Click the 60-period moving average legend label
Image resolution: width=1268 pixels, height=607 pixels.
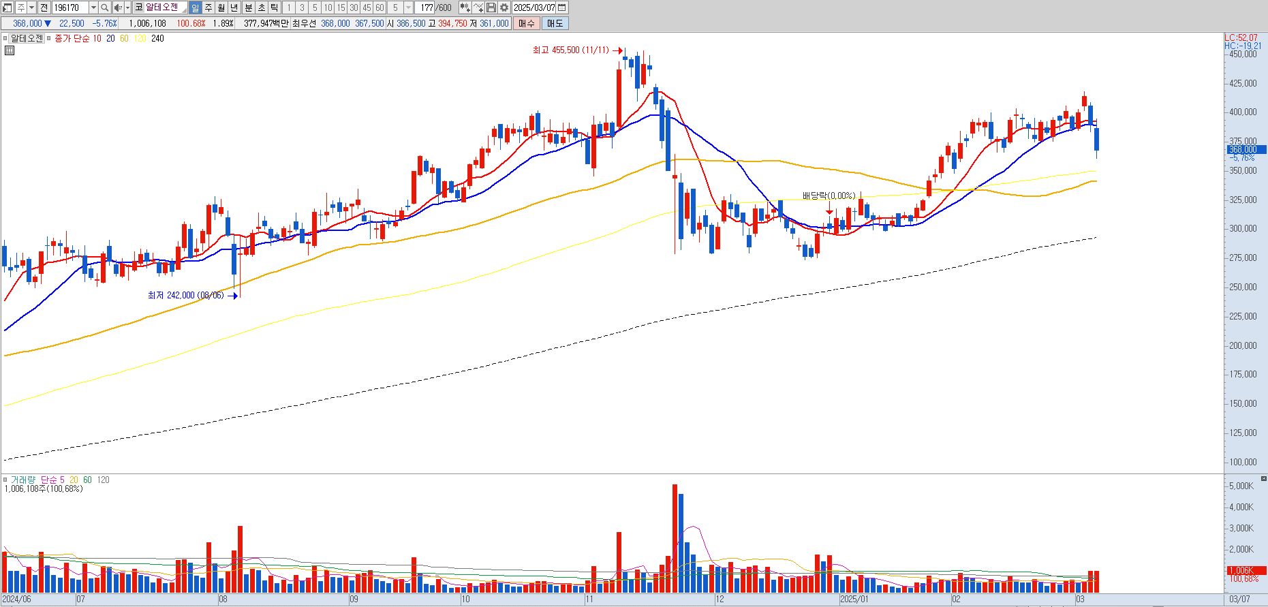[124, 39]
